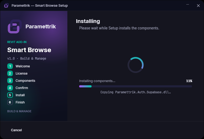
Task: Select step 5 Install badge
Action: [10, 95]
